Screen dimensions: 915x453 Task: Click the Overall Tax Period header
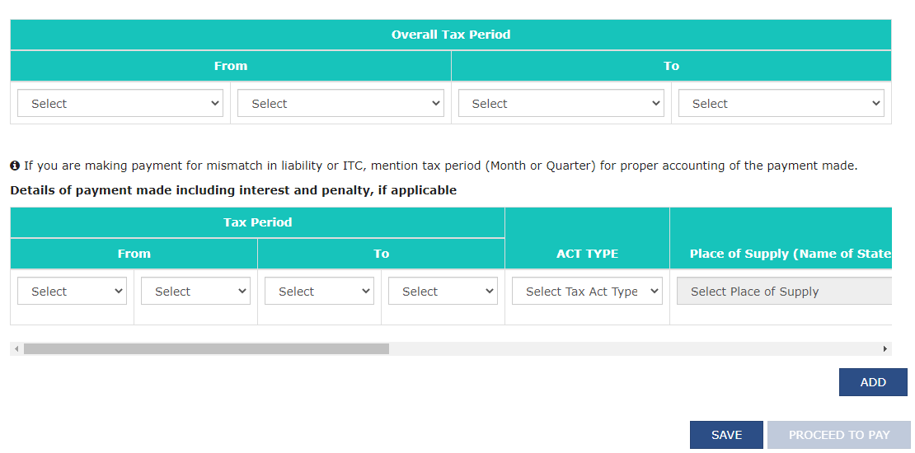pos(451,35)
